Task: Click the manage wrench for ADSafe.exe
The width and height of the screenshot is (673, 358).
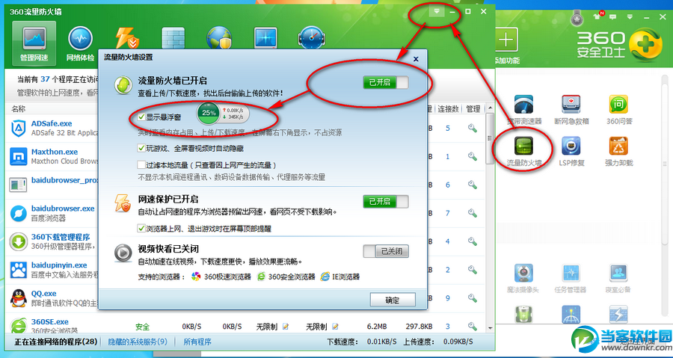Action: click(473, 129)
